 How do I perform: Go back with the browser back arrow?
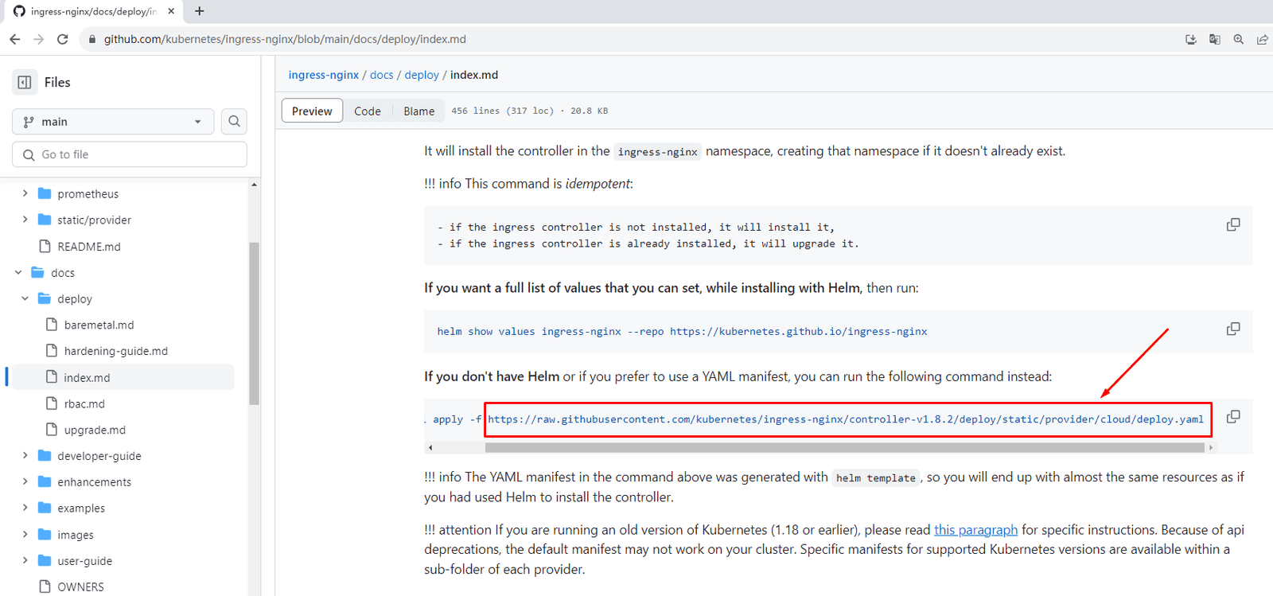[x=14, y=39]
